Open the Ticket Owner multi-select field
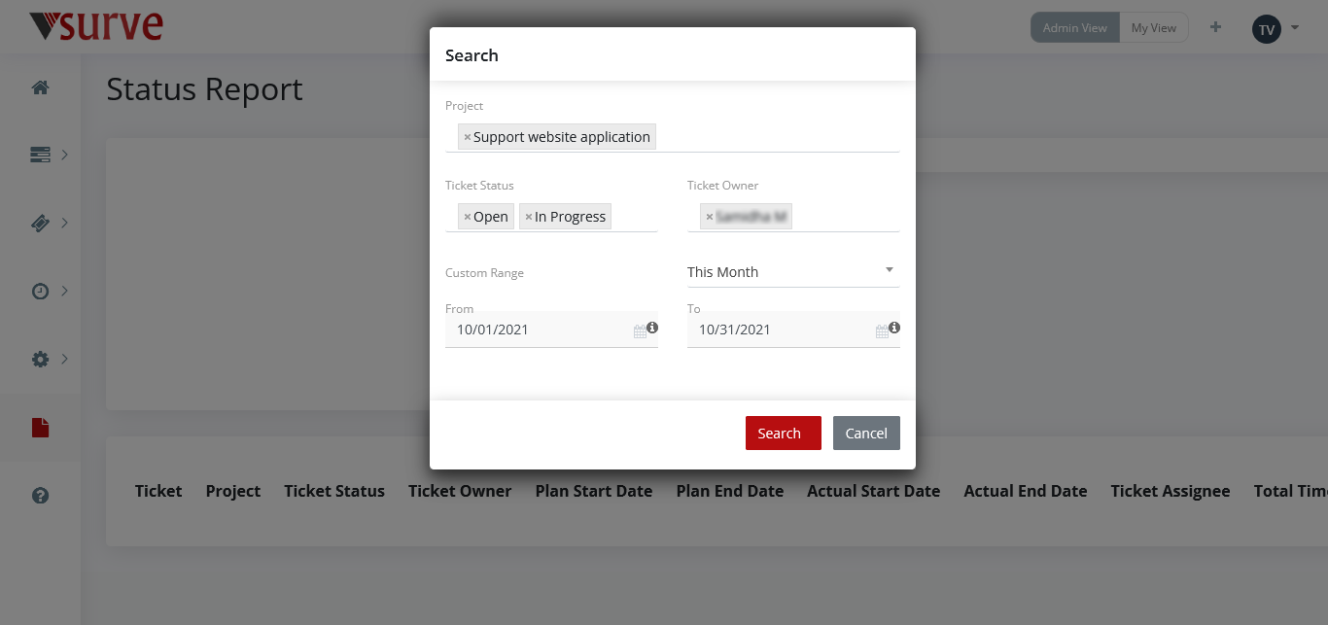Screen dimensions: 1328x625 [793, 217]
